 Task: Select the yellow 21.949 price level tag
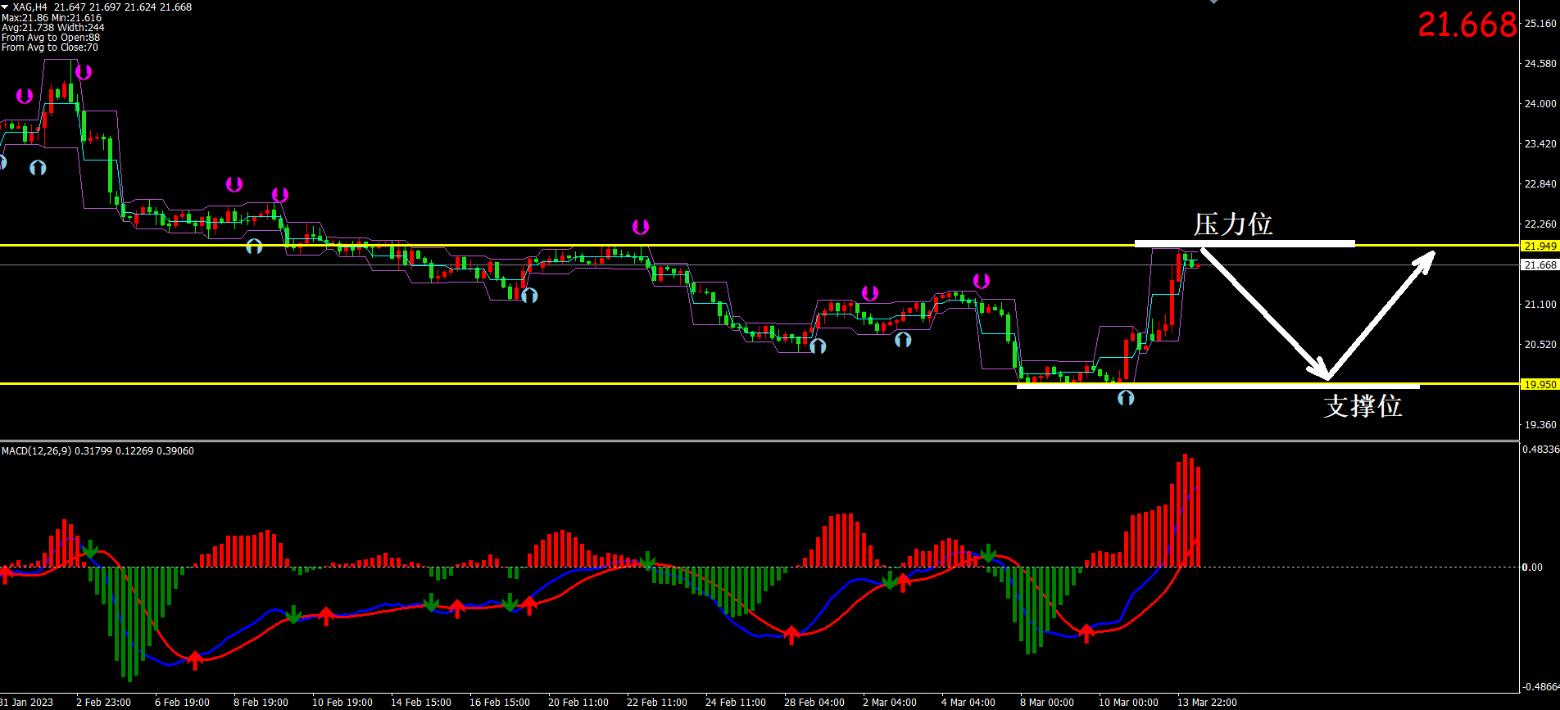click(1540, 246)
